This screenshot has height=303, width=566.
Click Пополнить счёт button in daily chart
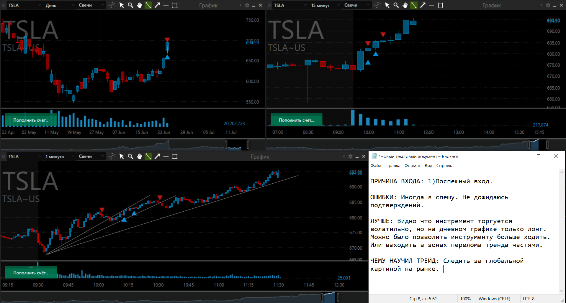click(31, 120)
